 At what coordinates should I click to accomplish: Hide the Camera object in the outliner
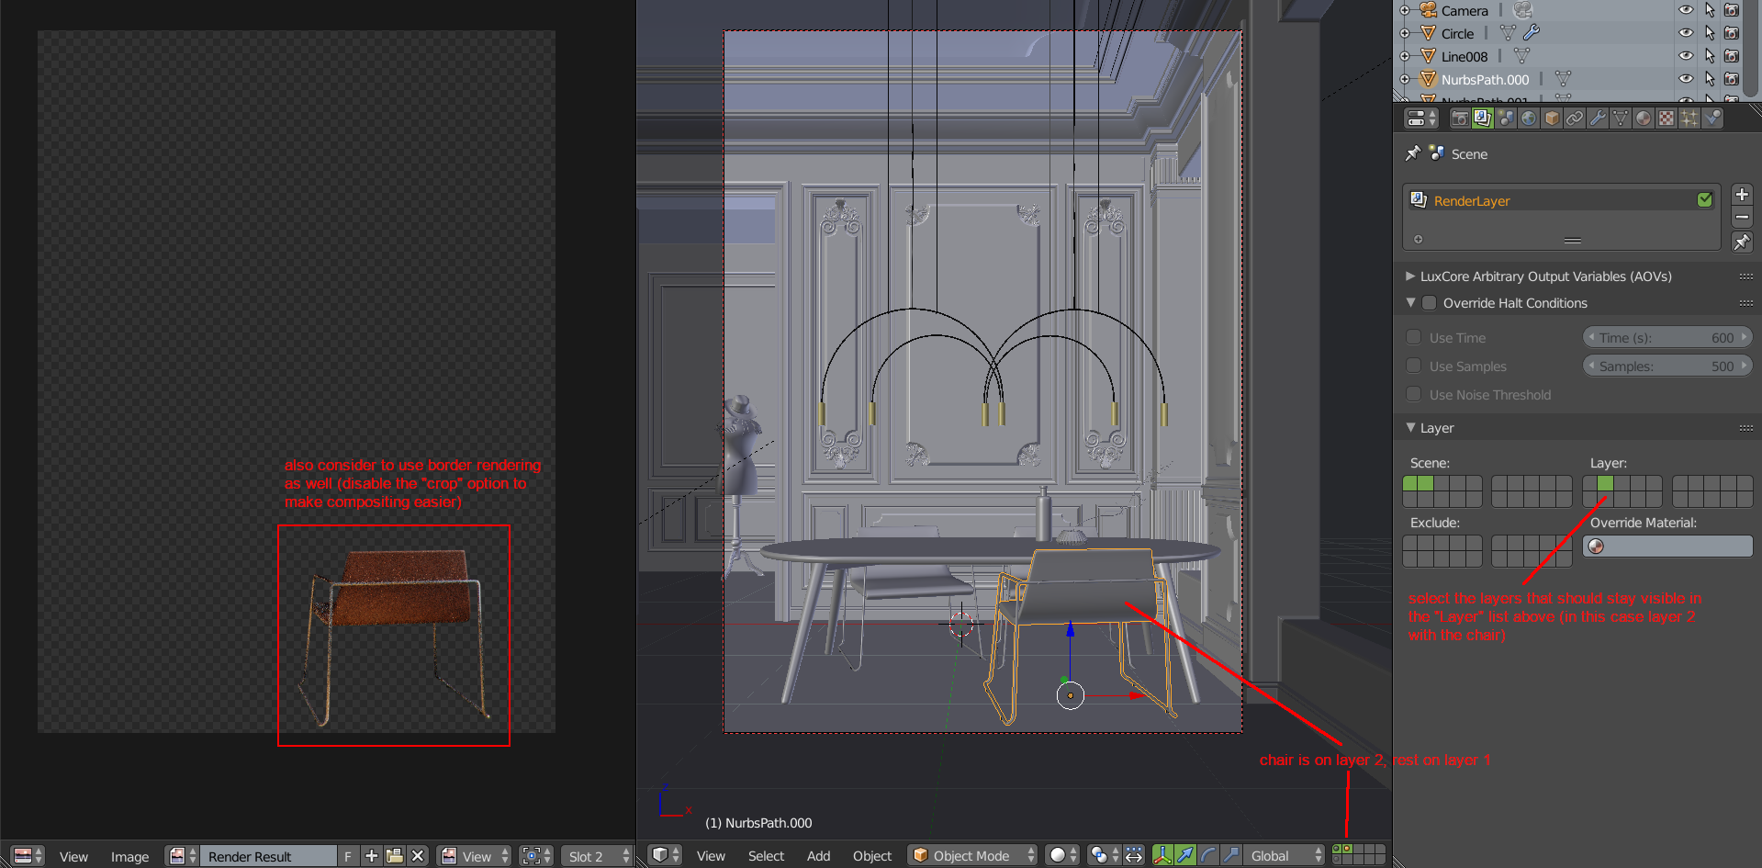(1686, 9)
